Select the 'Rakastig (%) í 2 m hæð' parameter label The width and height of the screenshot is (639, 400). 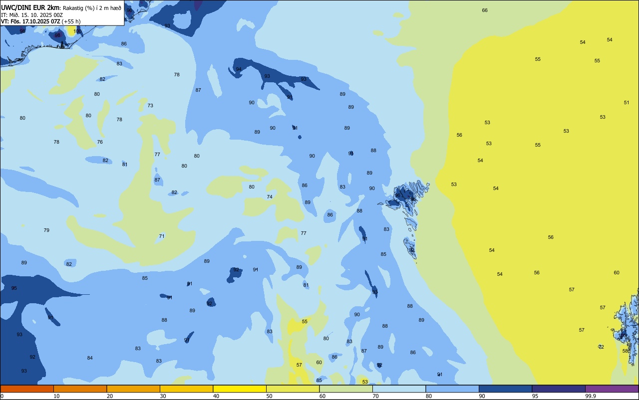(92, 8)
